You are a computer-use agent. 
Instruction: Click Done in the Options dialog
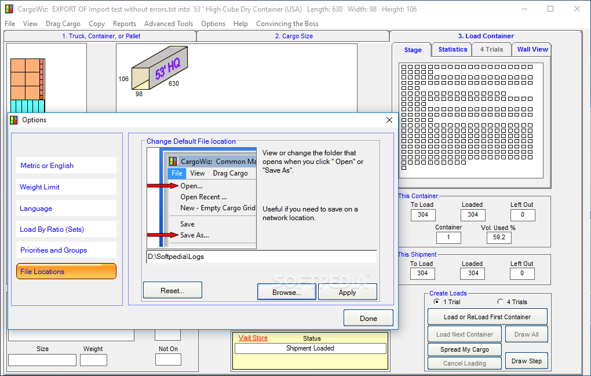pyautogui.click(x=369, y=318)
